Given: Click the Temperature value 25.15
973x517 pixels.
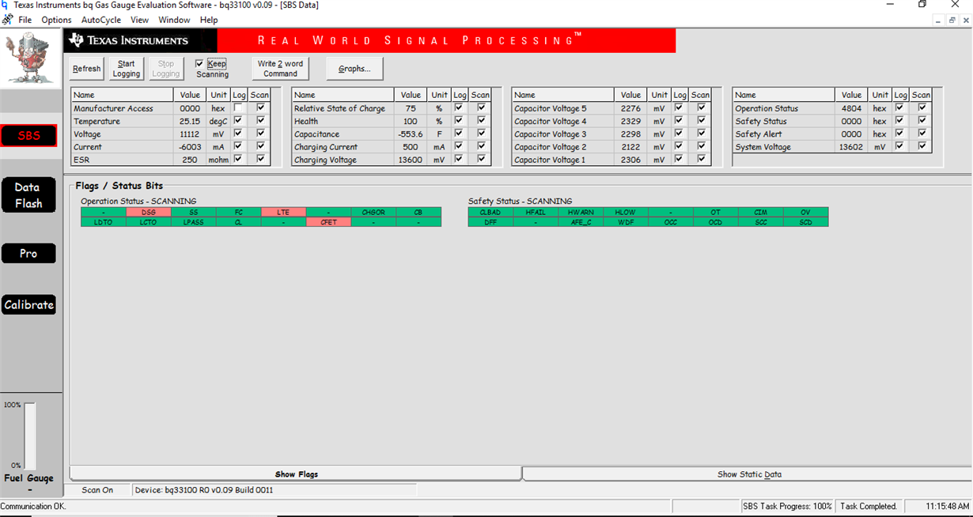Looking at the screenshot, I should pos(190,121).
